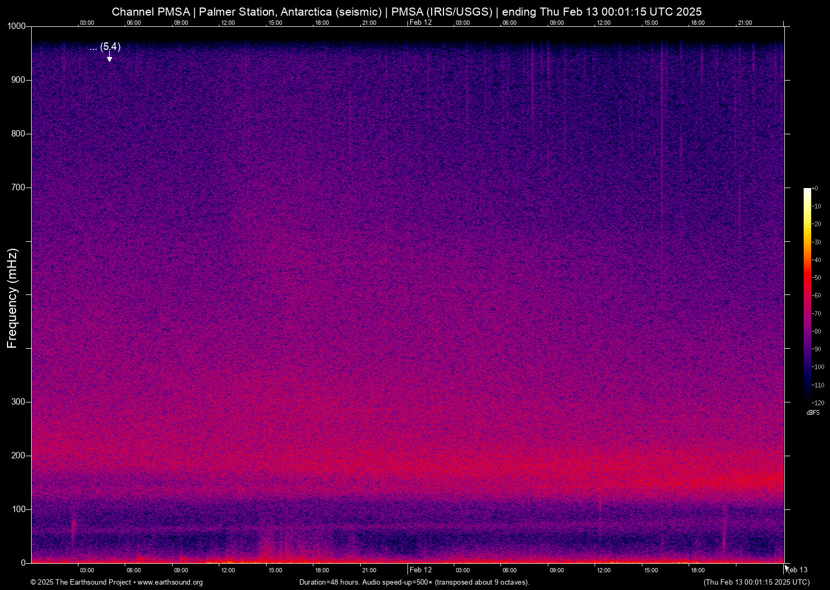Open the www.earthsound.org footer link
Screen dimensions: 830x590
170,582
